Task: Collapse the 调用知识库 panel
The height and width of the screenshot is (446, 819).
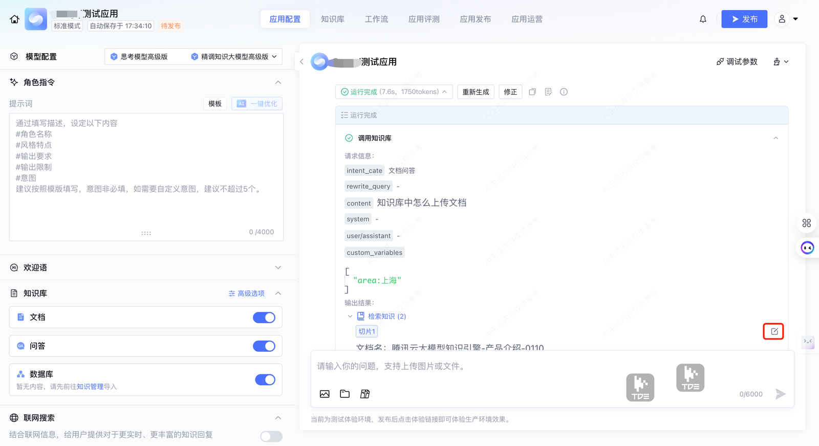Action: point(775,138)
